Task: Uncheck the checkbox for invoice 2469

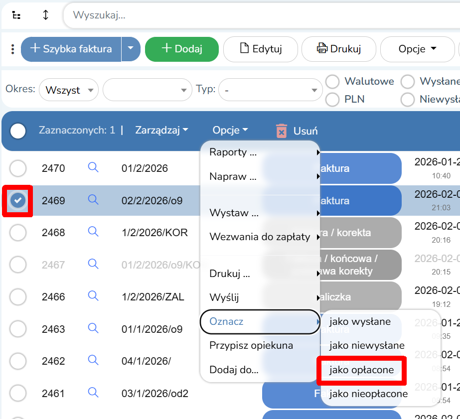Action: coord(18,200)
